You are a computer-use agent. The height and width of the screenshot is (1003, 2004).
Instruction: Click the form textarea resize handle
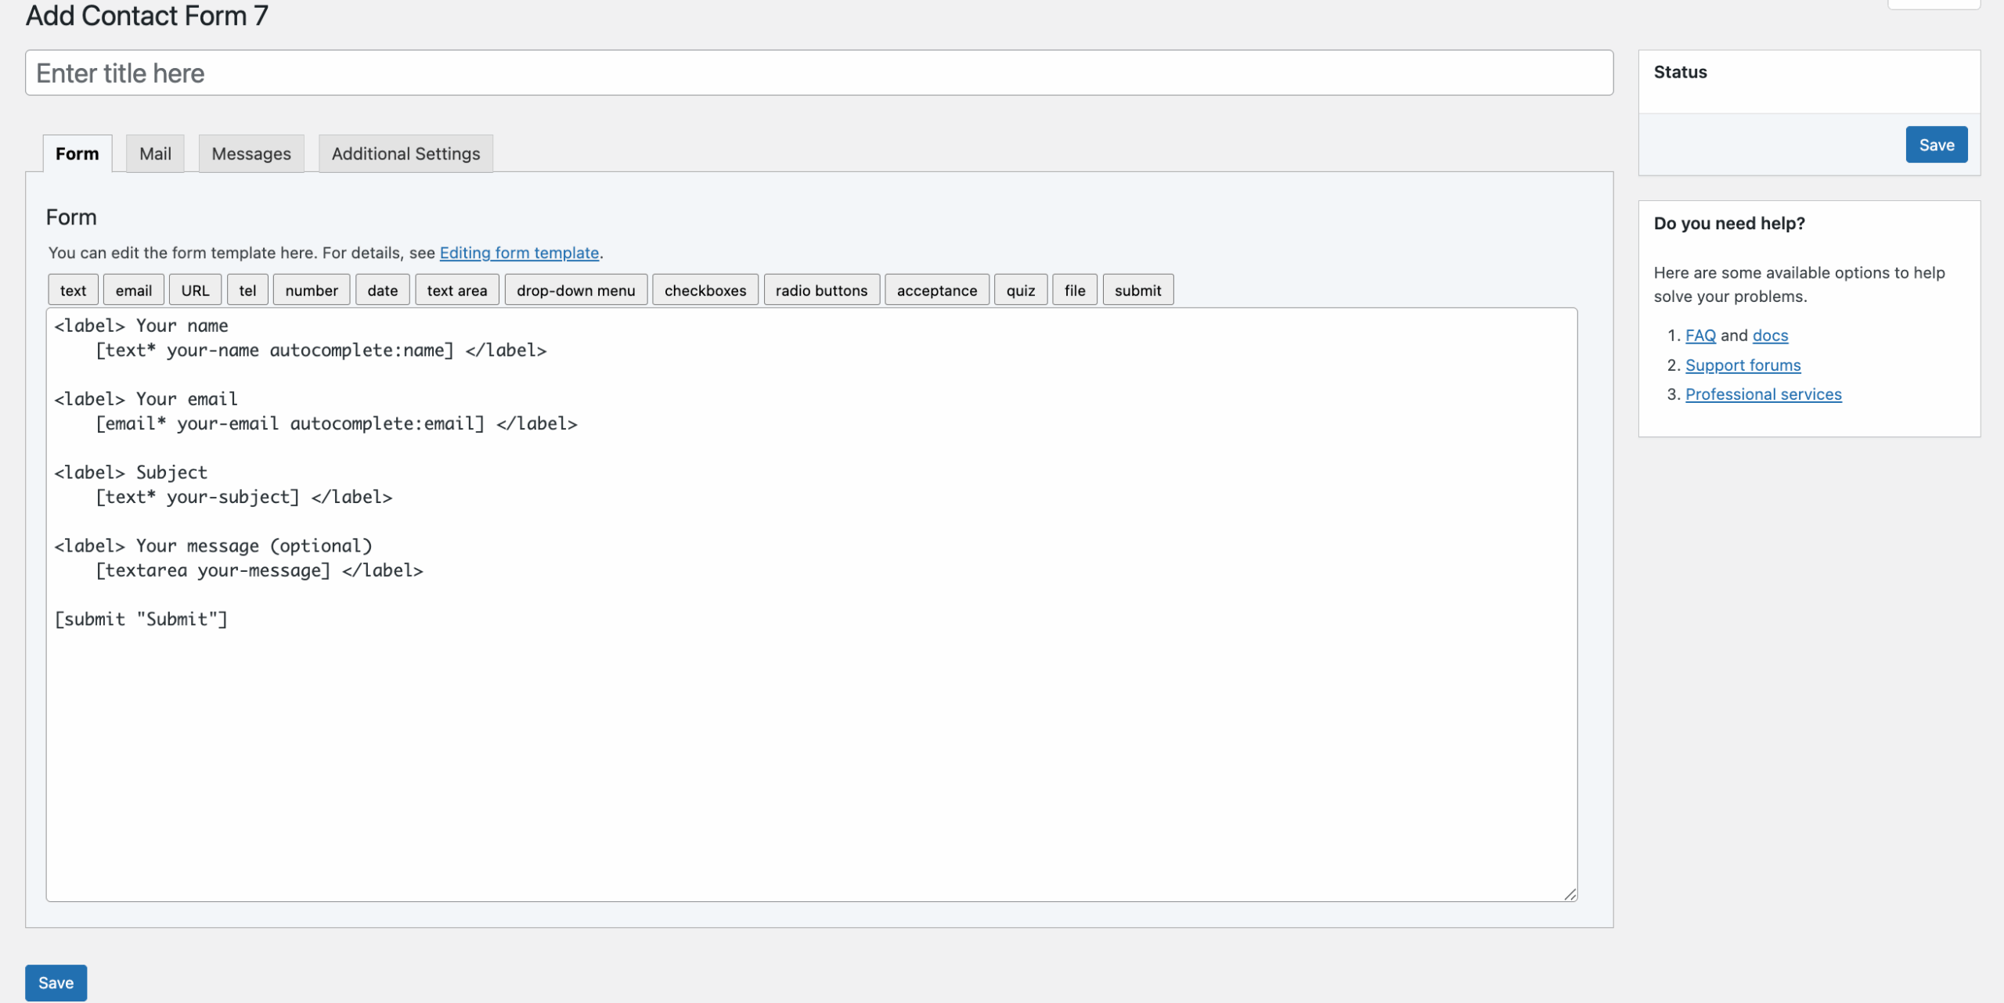(x=1570, y=894)
